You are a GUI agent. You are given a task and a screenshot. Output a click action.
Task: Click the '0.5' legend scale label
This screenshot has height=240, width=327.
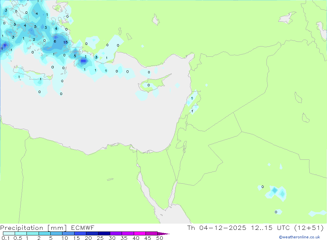pyautogui.click(x=18, y=238)
